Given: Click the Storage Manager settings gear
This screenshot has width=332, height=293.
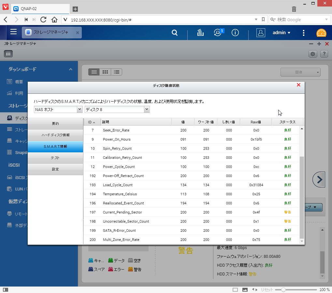Looking at the screenshot, I should (313, 54).
